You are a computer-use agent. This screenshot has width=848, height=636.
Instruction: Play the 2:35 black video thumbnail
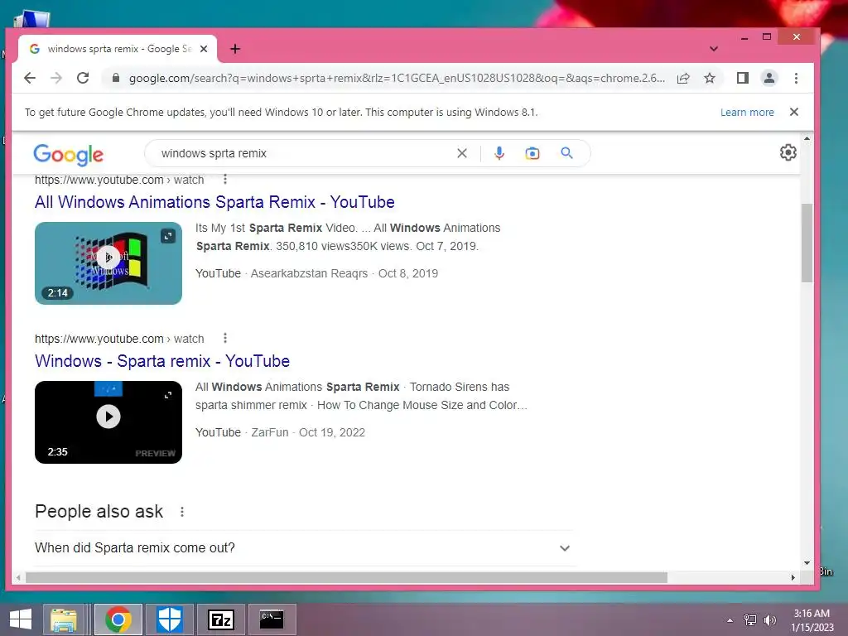click(108, 422)
